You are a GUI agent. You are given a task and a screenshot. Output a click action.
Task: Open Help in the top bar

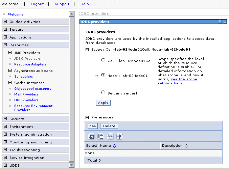tap(85, 4)
